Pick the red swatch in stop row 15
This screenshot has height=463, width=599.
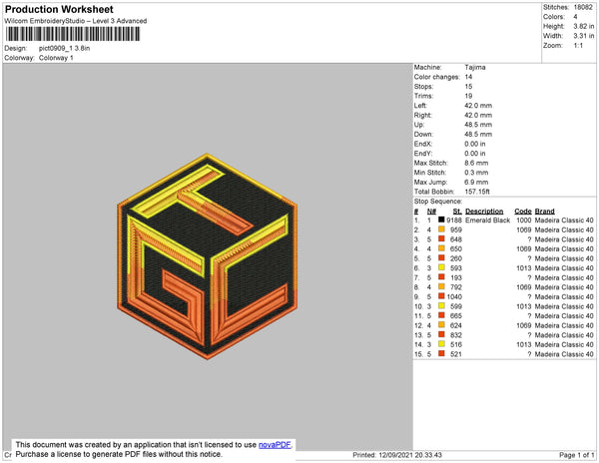441,354
